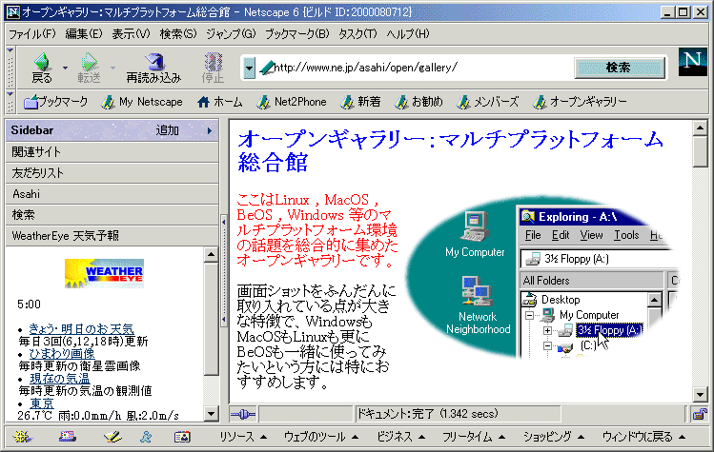Open My Netscape personal toolbar bookmark
The image size is (714, 452).
coord(142,102)
